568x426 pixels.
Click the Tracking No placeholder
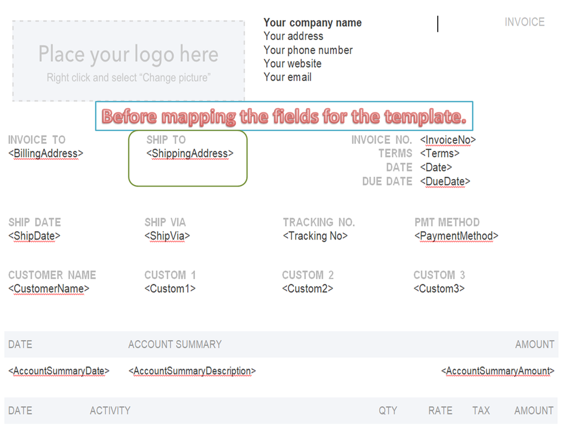pos(315,236)
